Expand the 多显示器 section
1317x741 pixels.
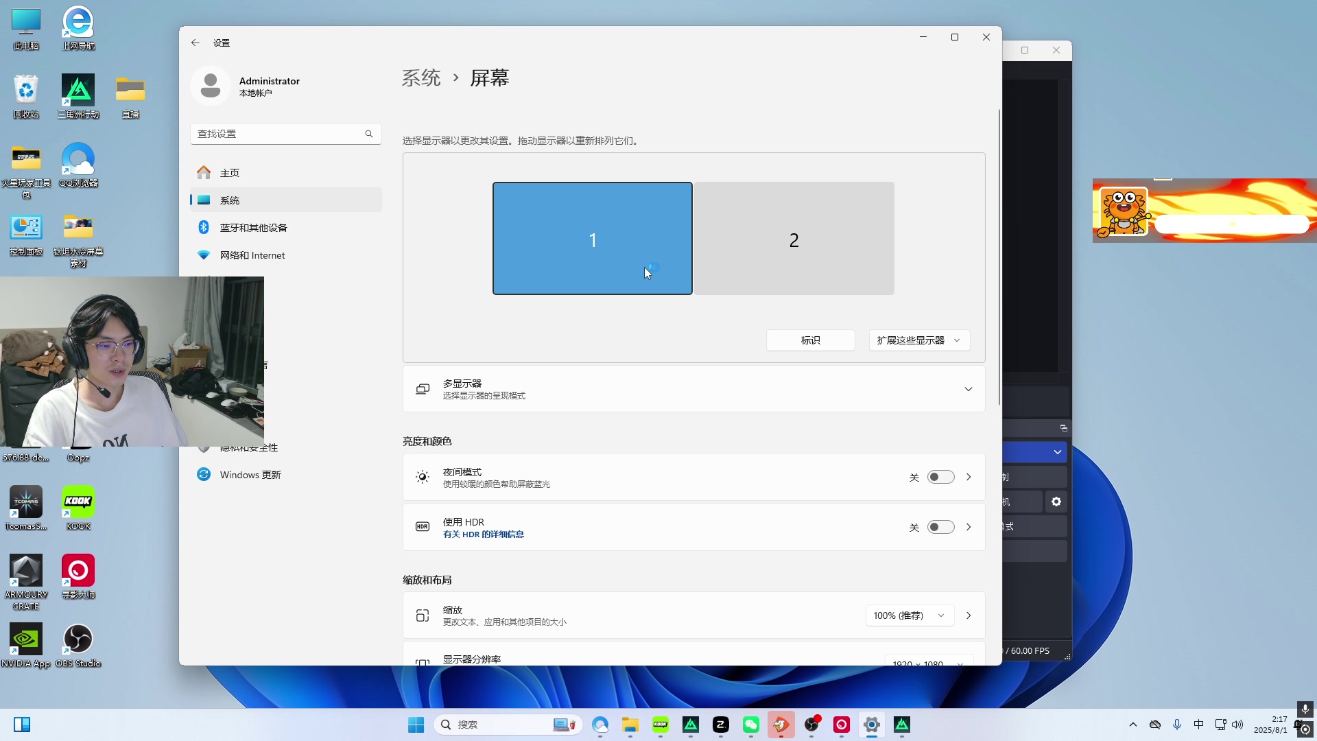point(693,389)
